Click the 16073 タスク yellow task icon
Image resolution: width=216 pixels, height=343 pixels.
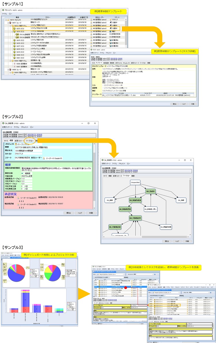(14, 29)
